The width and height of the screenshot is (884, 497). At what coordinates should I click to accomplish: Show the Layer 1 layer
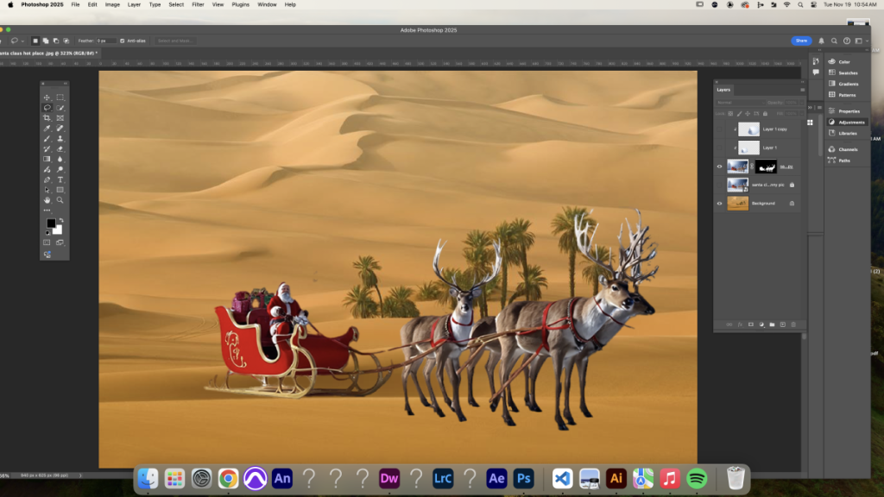click(719, 148)
